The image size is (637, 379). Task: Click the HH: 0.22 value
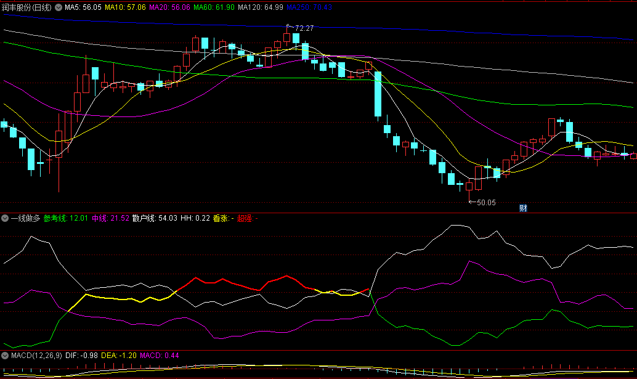point(195,218)
